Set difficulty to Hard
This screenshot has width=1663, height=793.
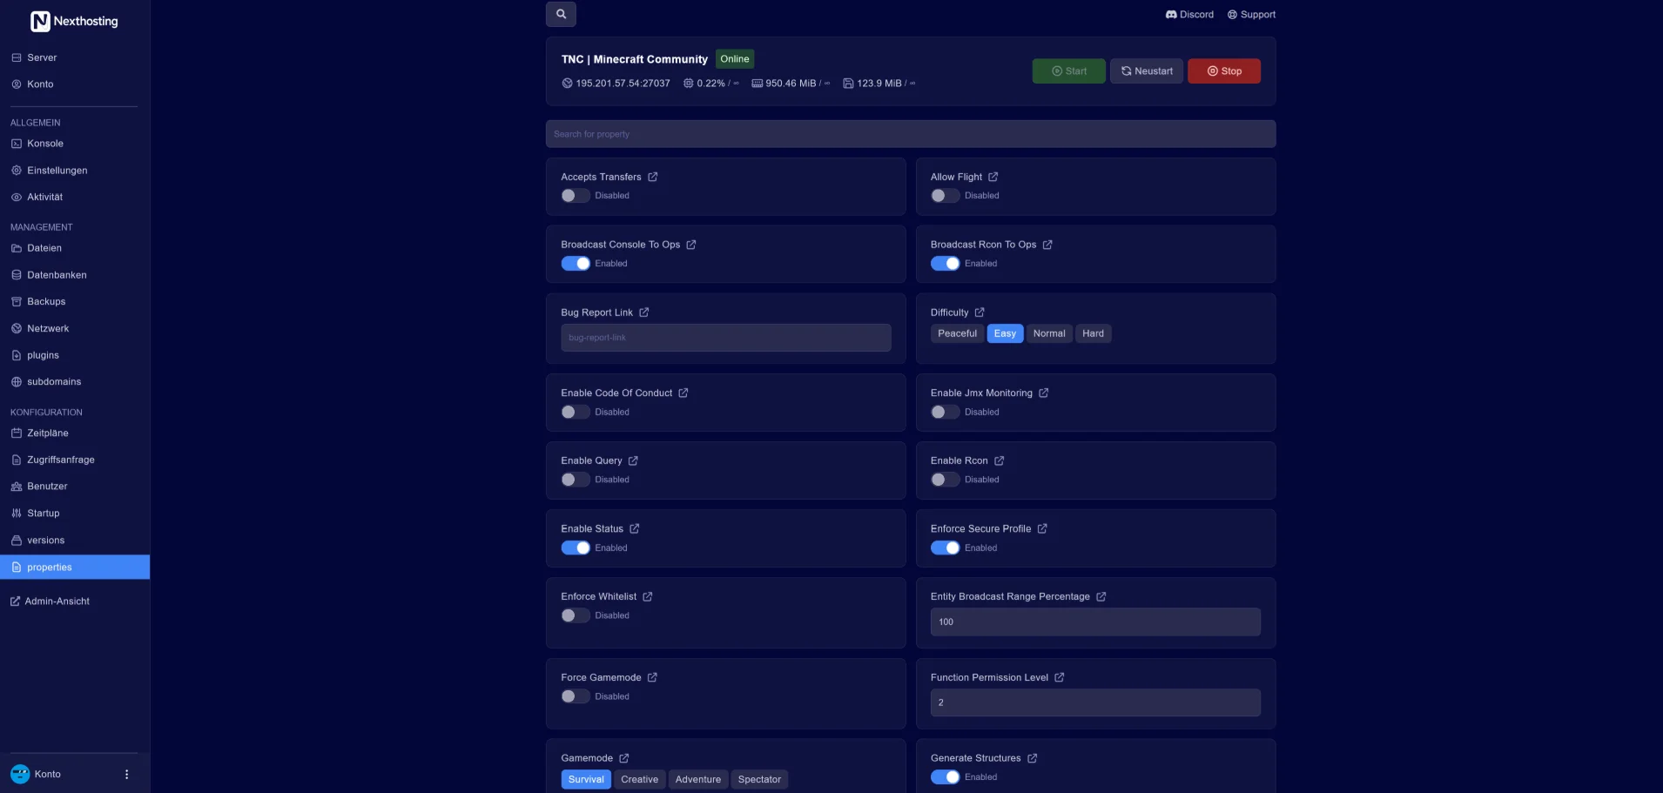click(x=1093, y=333)
